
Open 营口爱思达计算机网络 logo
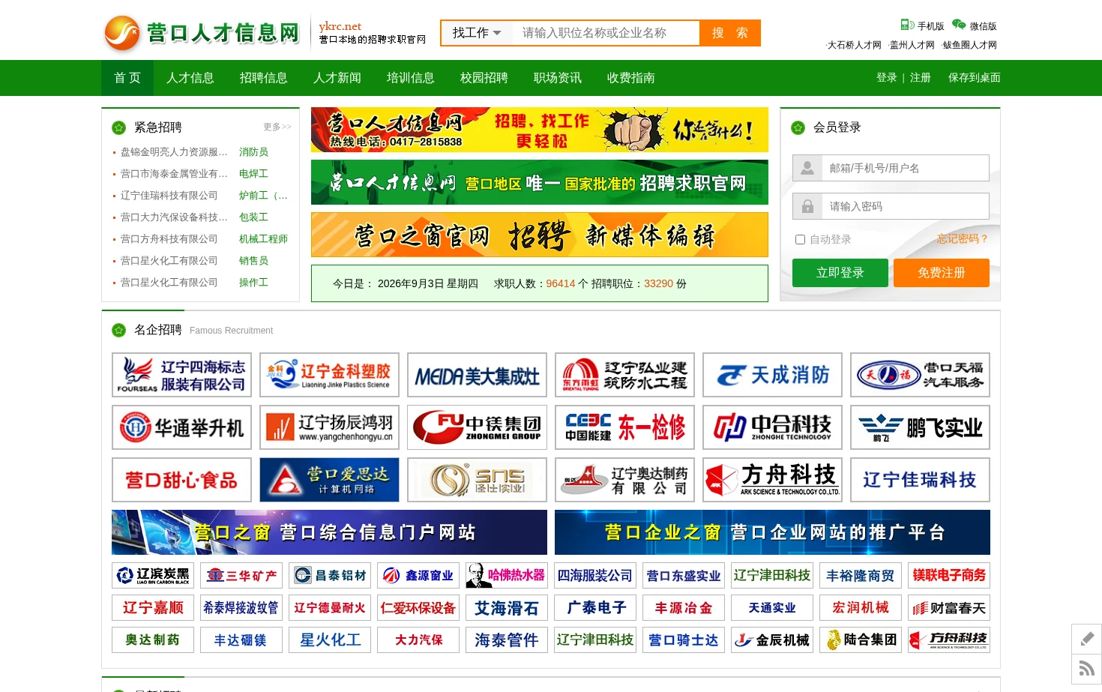[x=329, y=480]
